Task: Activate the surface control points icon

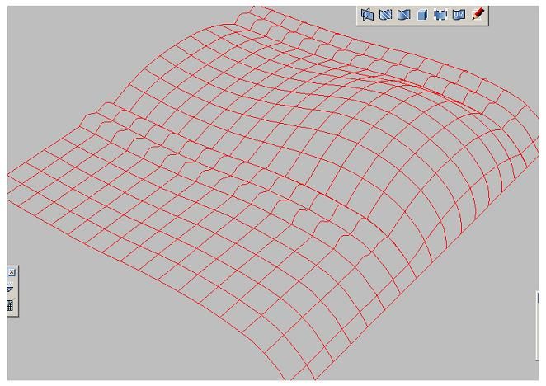Action: [440, 15]
